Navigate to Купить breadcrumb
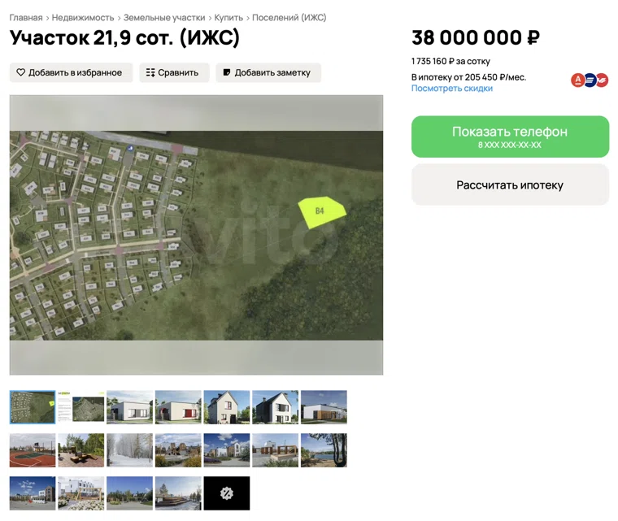618x521 pixels. tap(228, 18)
